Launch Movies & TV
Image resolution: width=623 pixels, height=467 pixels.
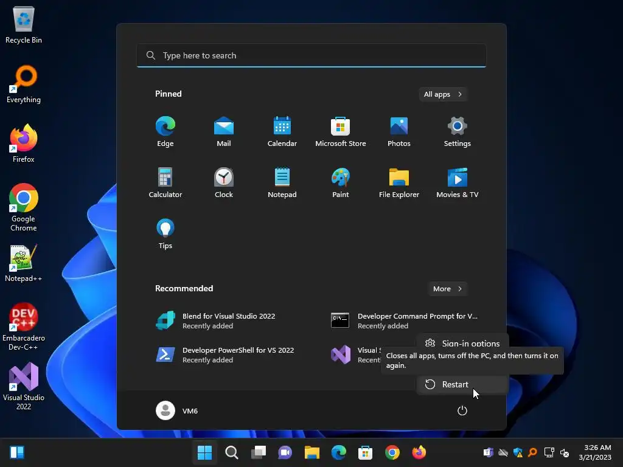tap(458, 182)
